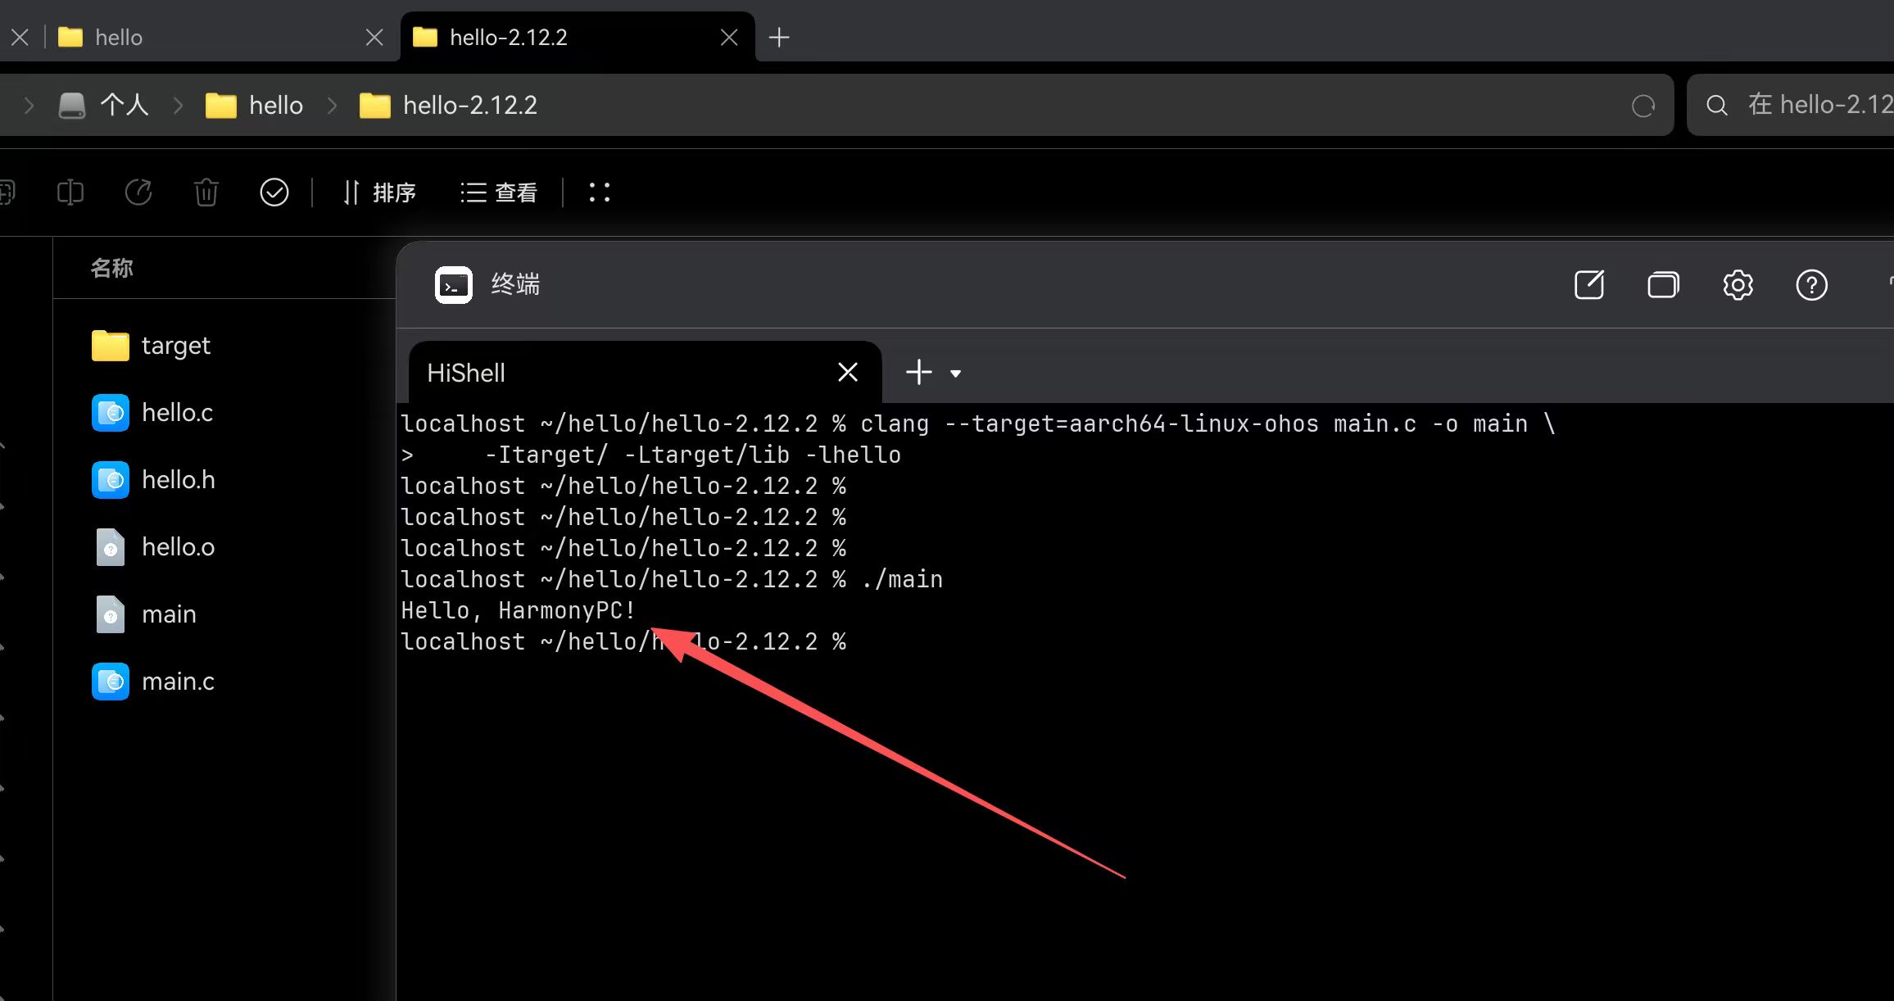Click the trash delete icon in toolbar

point(206,192)
